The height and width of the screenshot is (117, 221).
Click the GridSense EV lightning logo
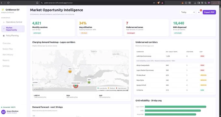pyautogui.click(x=3, y=10)
